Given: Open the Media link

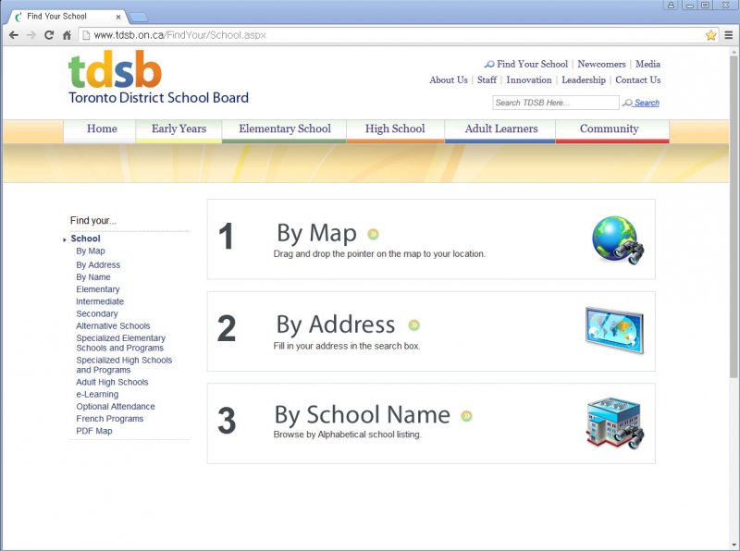Looking at the screenshot, I should click(647, 64).
